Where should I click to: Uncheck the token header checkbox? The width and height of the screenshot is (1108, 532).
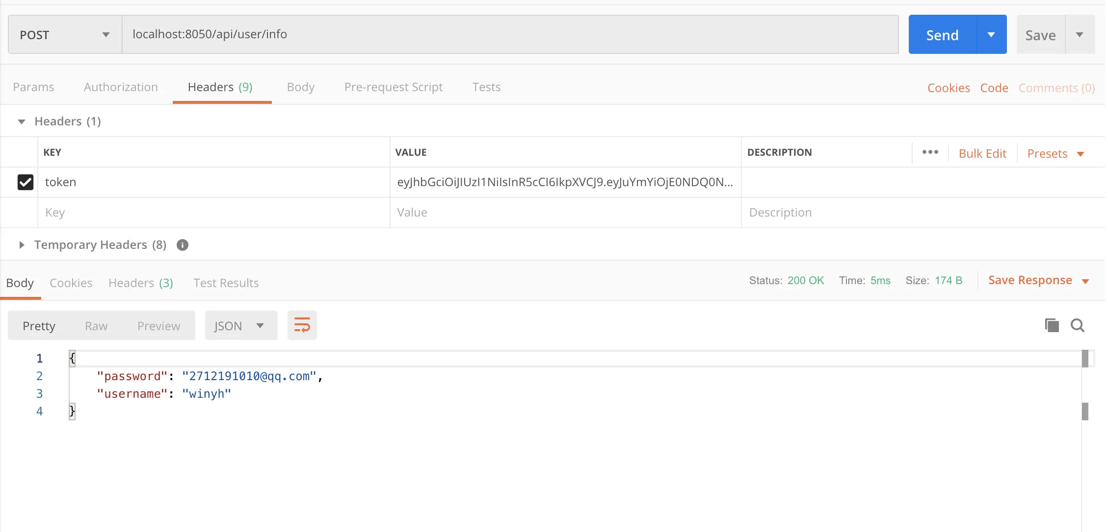[x=26, y=182]
